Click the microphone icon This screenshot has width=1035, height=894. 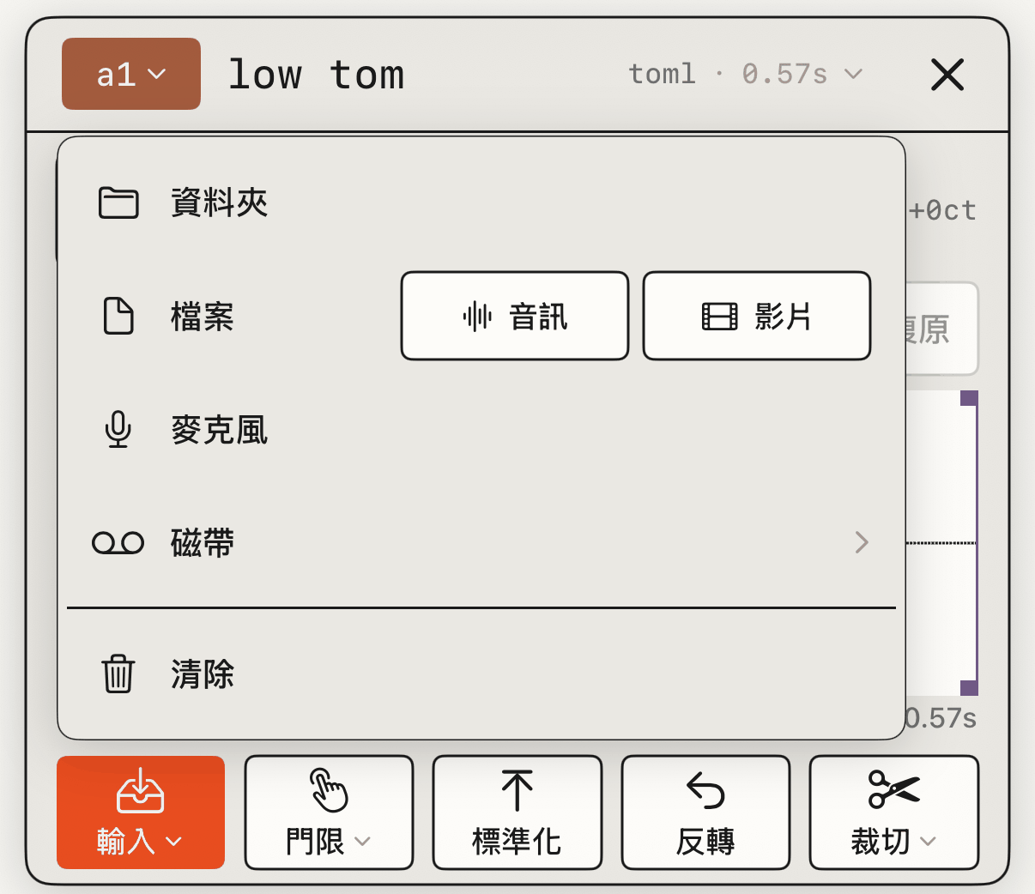[118, 430]
